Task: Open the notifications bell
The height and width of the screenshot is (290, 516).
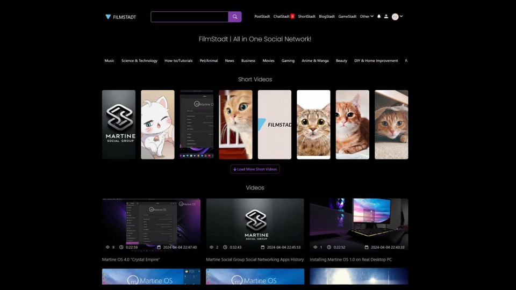Action: click(x=379, y=17)
